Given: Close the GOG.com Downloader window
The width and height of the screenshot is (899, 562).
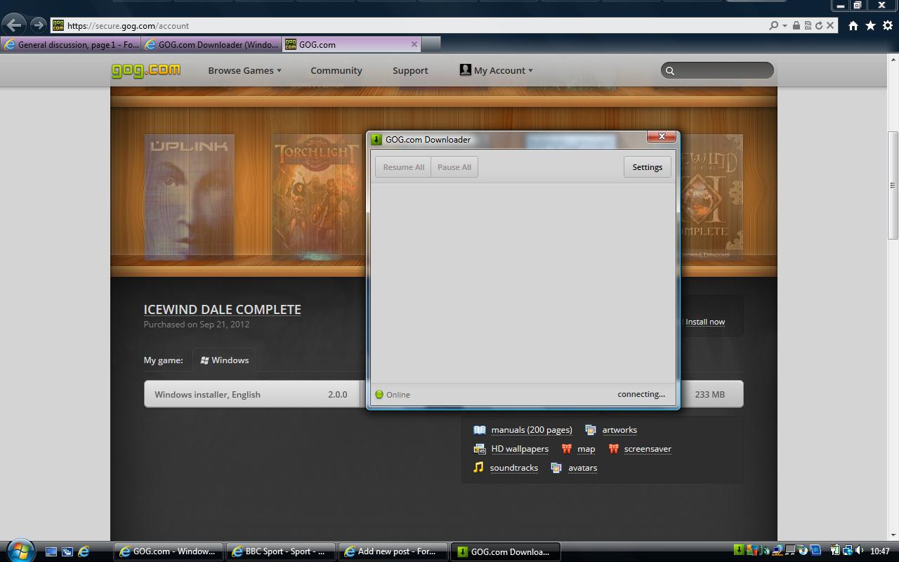Looking at the screenshot, I should [661, 137].
